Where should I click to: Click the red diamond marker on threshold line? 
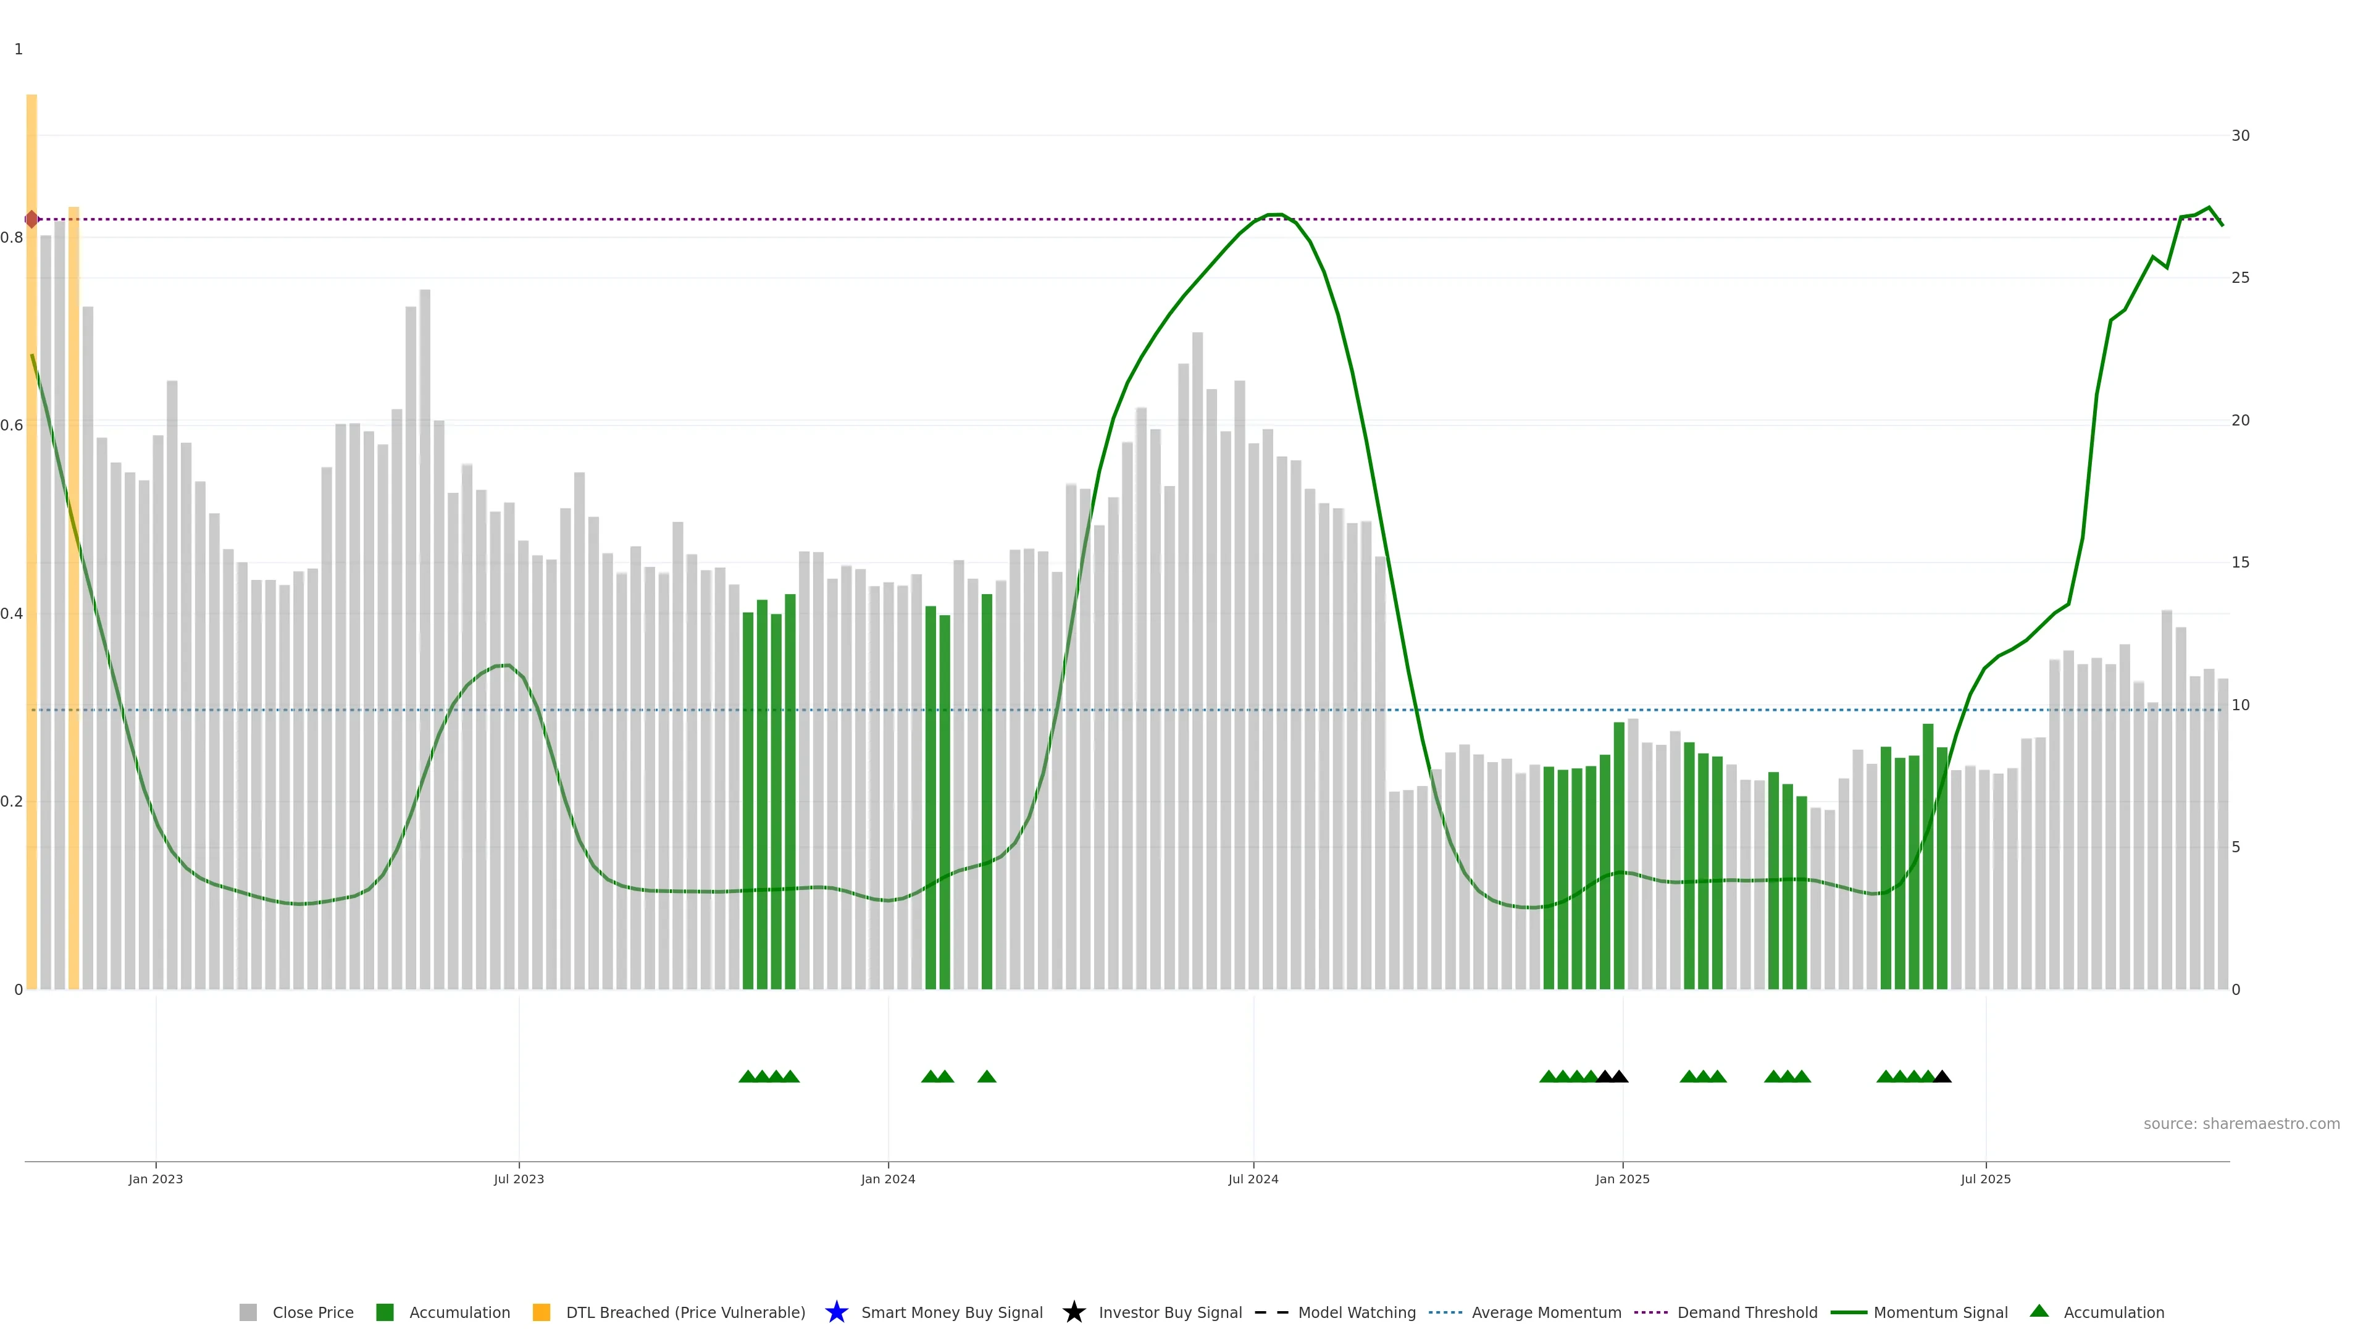(x=31, y=219)
